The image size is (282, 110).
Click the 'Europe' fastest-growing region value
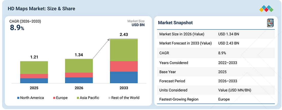click(x=224, y=99)
